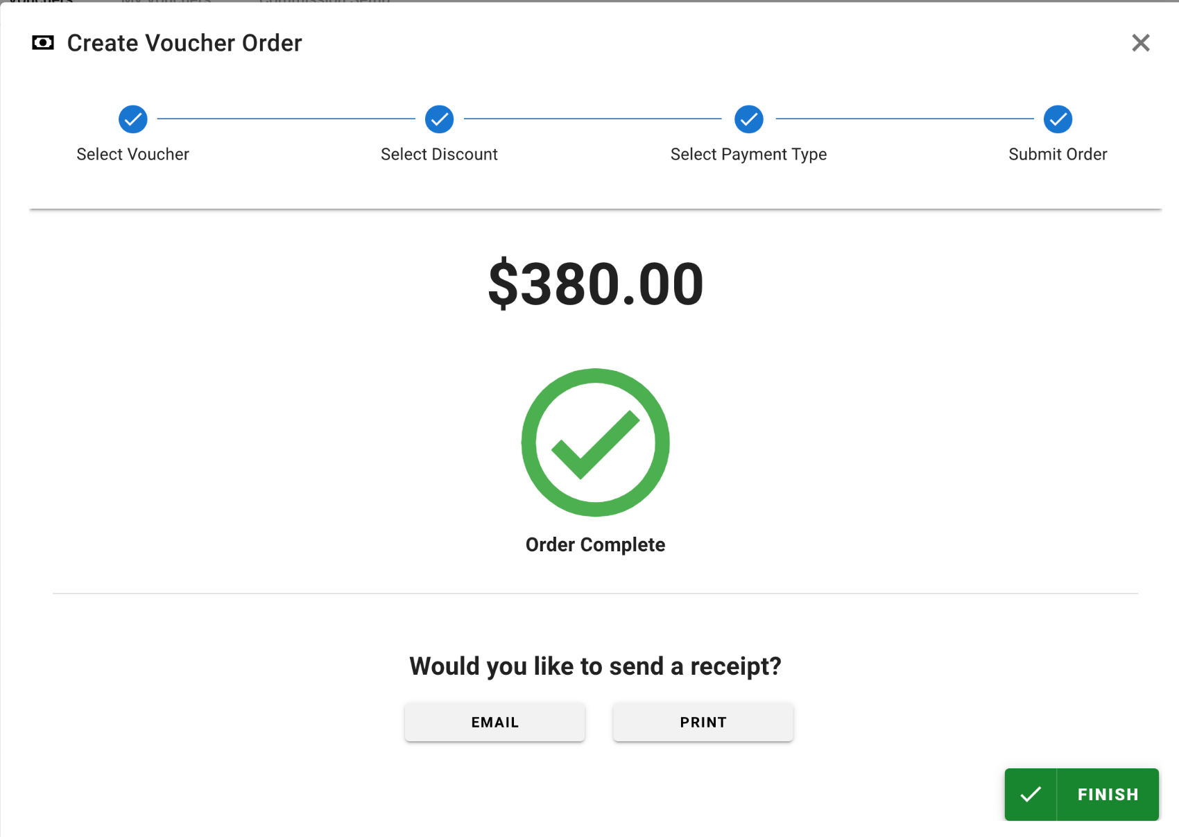Send receipt via Email button
Screen dimensions: 1179x837
pos(494,722)
